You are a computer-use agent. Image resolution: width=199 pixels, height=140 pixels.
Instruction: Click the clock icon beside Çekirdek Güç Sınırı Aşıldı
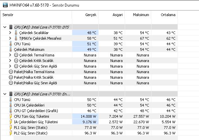coord(16,66)
